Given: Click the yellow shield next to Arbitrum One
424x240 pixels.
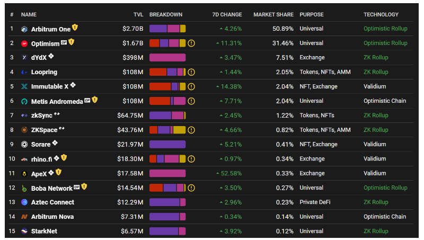Looking at the screenshot, I should pos(75,28).
